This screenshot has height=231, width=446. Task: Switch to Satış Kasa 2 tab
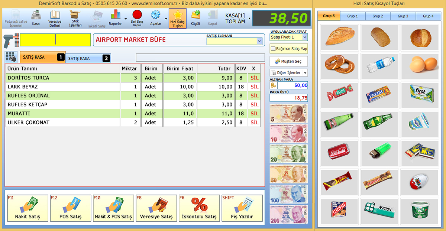[88, 58]
